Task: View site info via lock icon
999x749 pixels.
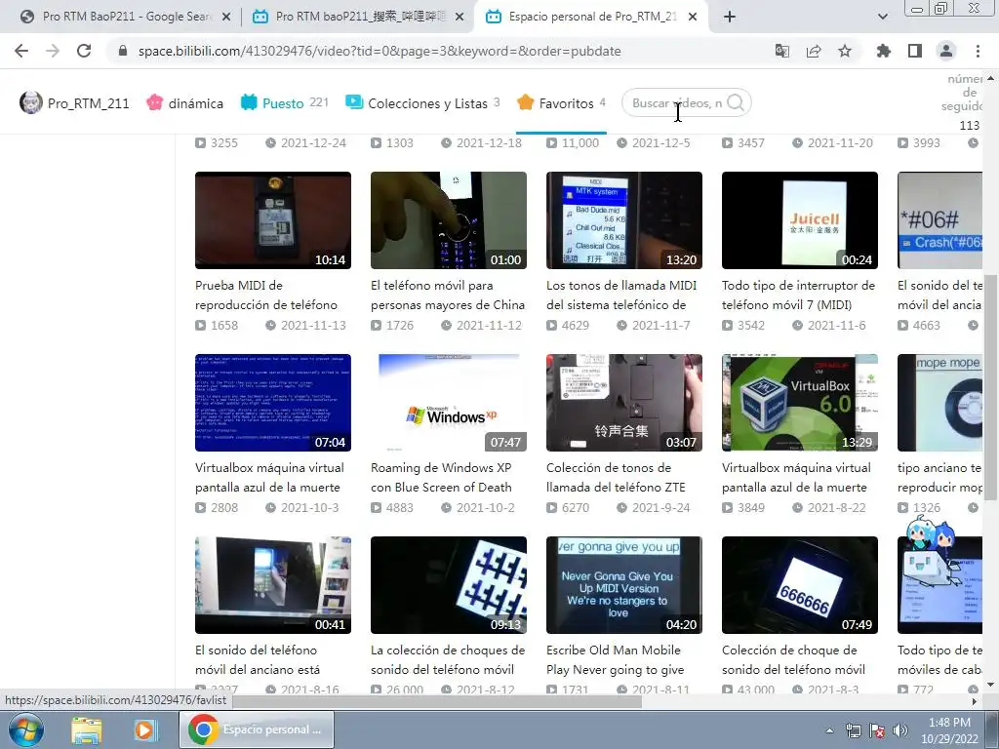Action: pyautogui.click(x=123, y=51)
